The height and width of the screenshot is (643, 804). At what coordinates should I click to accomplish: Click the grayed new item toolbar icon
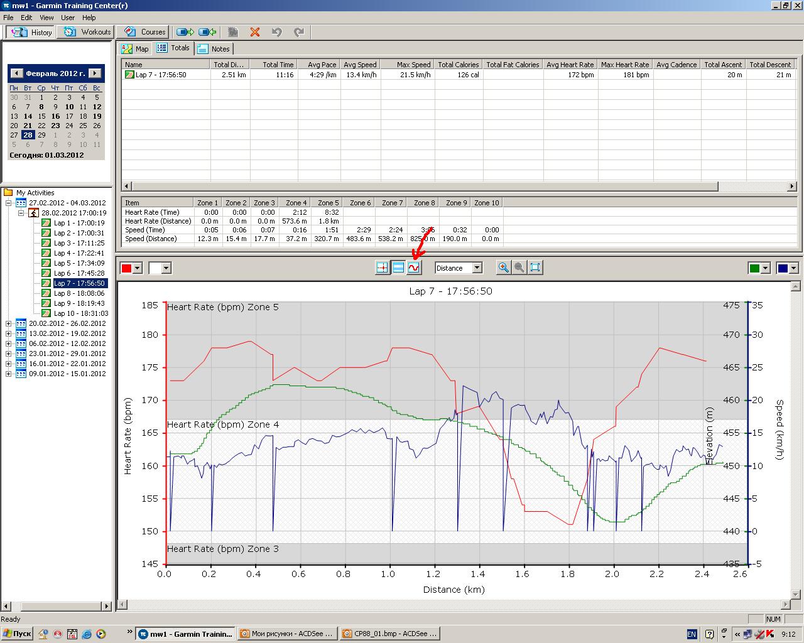point(233,31)
